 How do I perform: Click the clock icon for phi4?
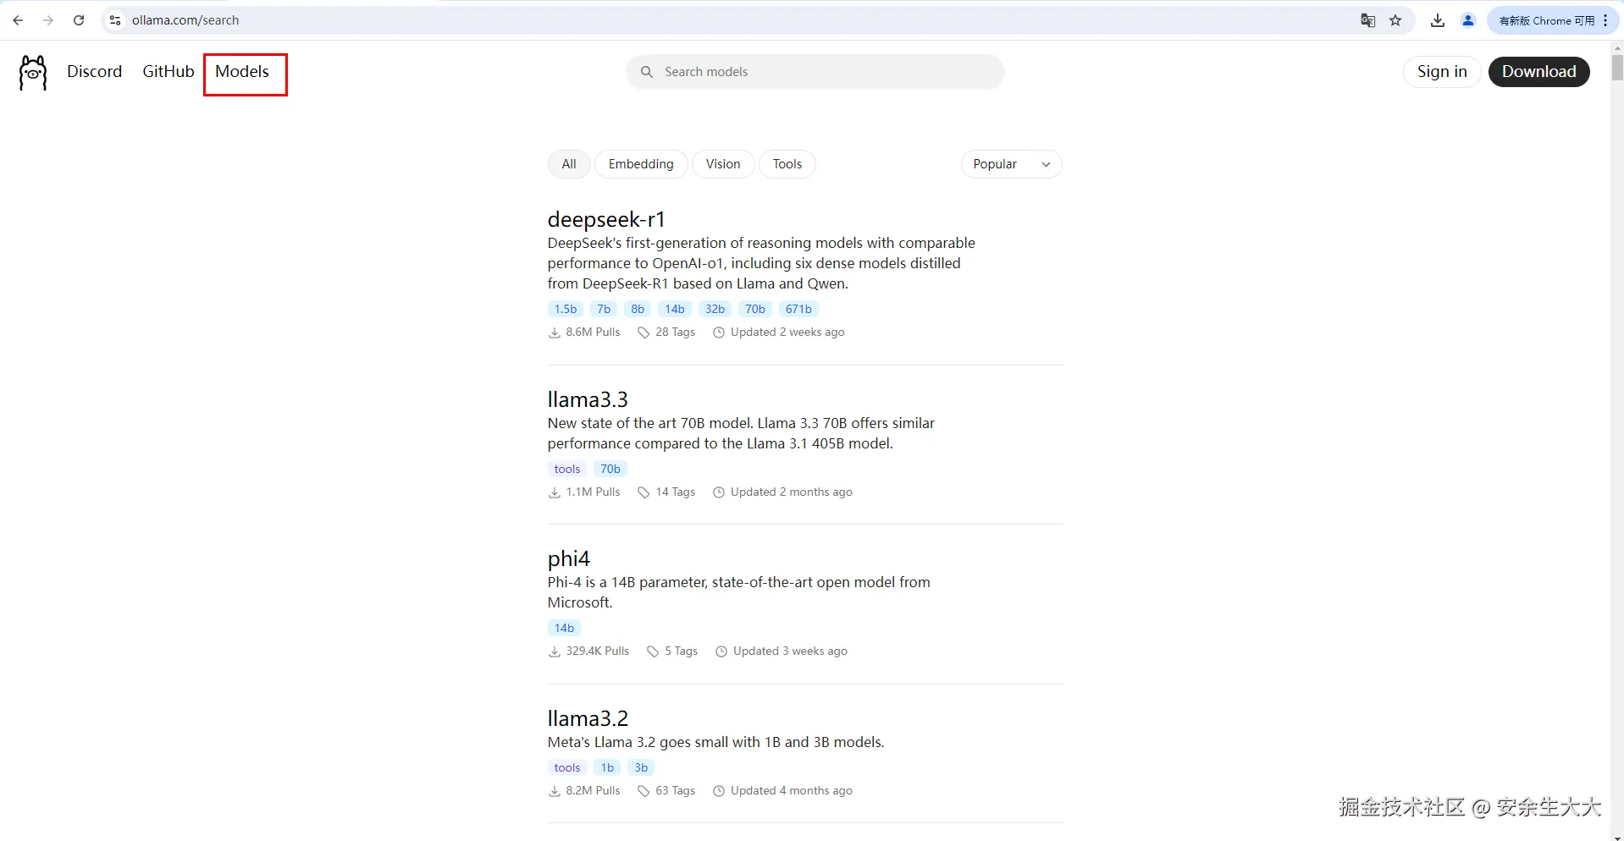[x=721, y=651]
